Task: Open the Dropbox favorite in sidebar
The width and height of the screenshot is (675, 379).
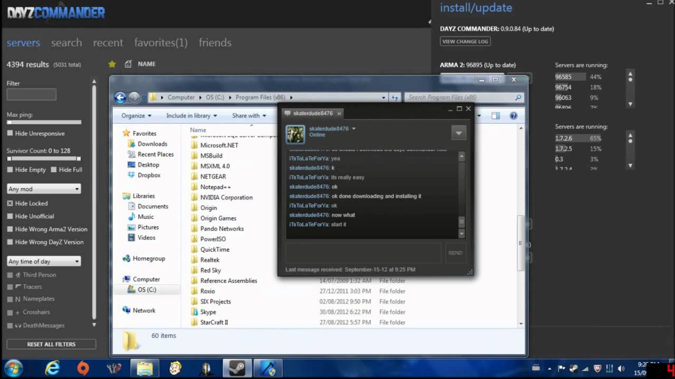Action: (149, 175)
